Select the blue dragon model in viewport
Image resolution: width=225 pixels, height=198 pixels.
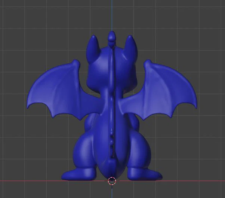[112, 106]
